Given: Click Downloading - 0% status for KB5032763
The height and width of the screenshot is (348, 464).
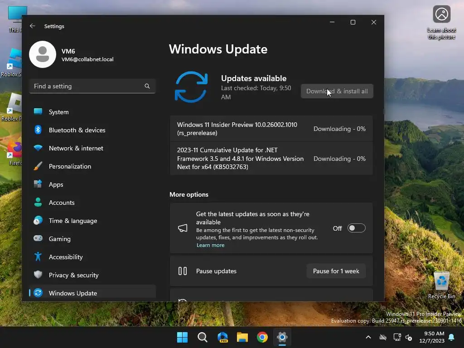Looking at the screenshot, I should [339, 159].
